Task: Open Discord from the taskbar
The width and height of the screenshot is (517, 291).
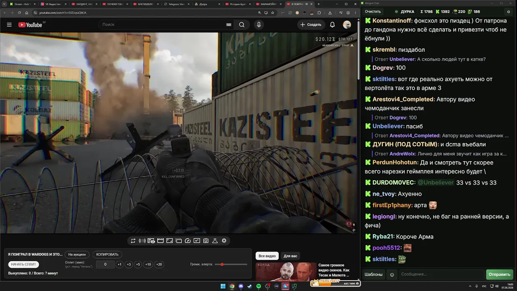Action: (241, 287)
